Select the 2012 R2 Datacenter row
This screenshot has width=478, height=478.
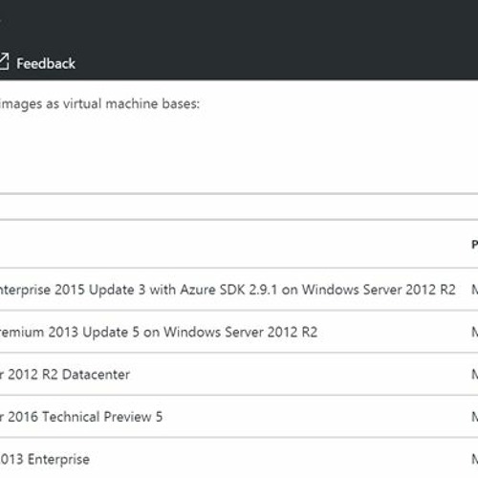tap(239, 374)
